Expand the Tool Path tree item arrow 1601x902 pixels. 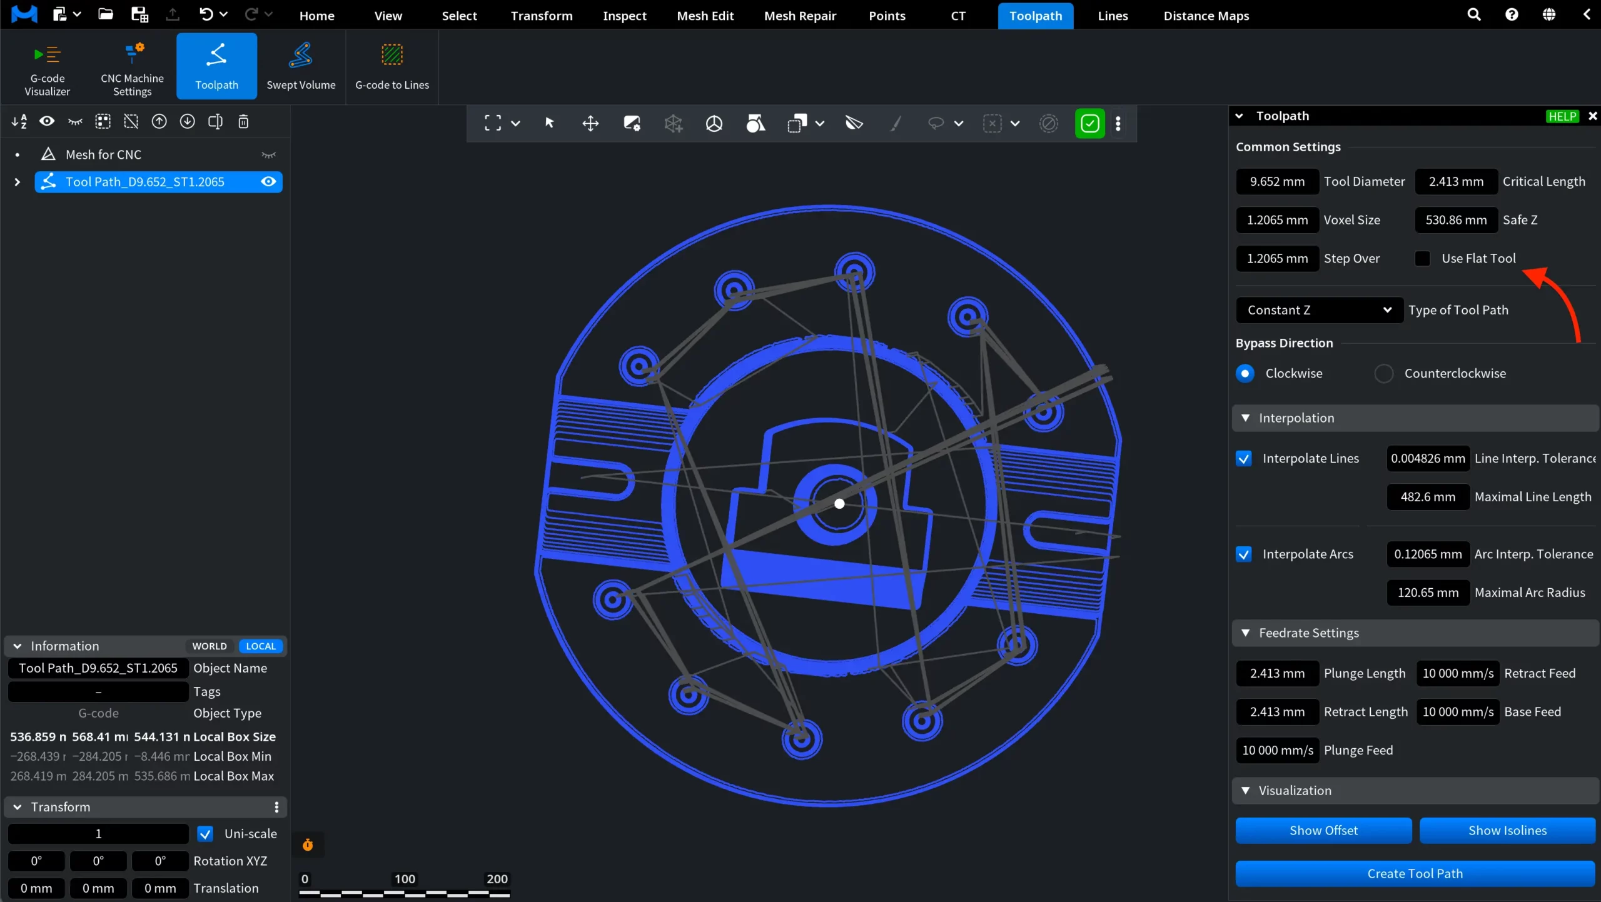click(x=18, y=182)
